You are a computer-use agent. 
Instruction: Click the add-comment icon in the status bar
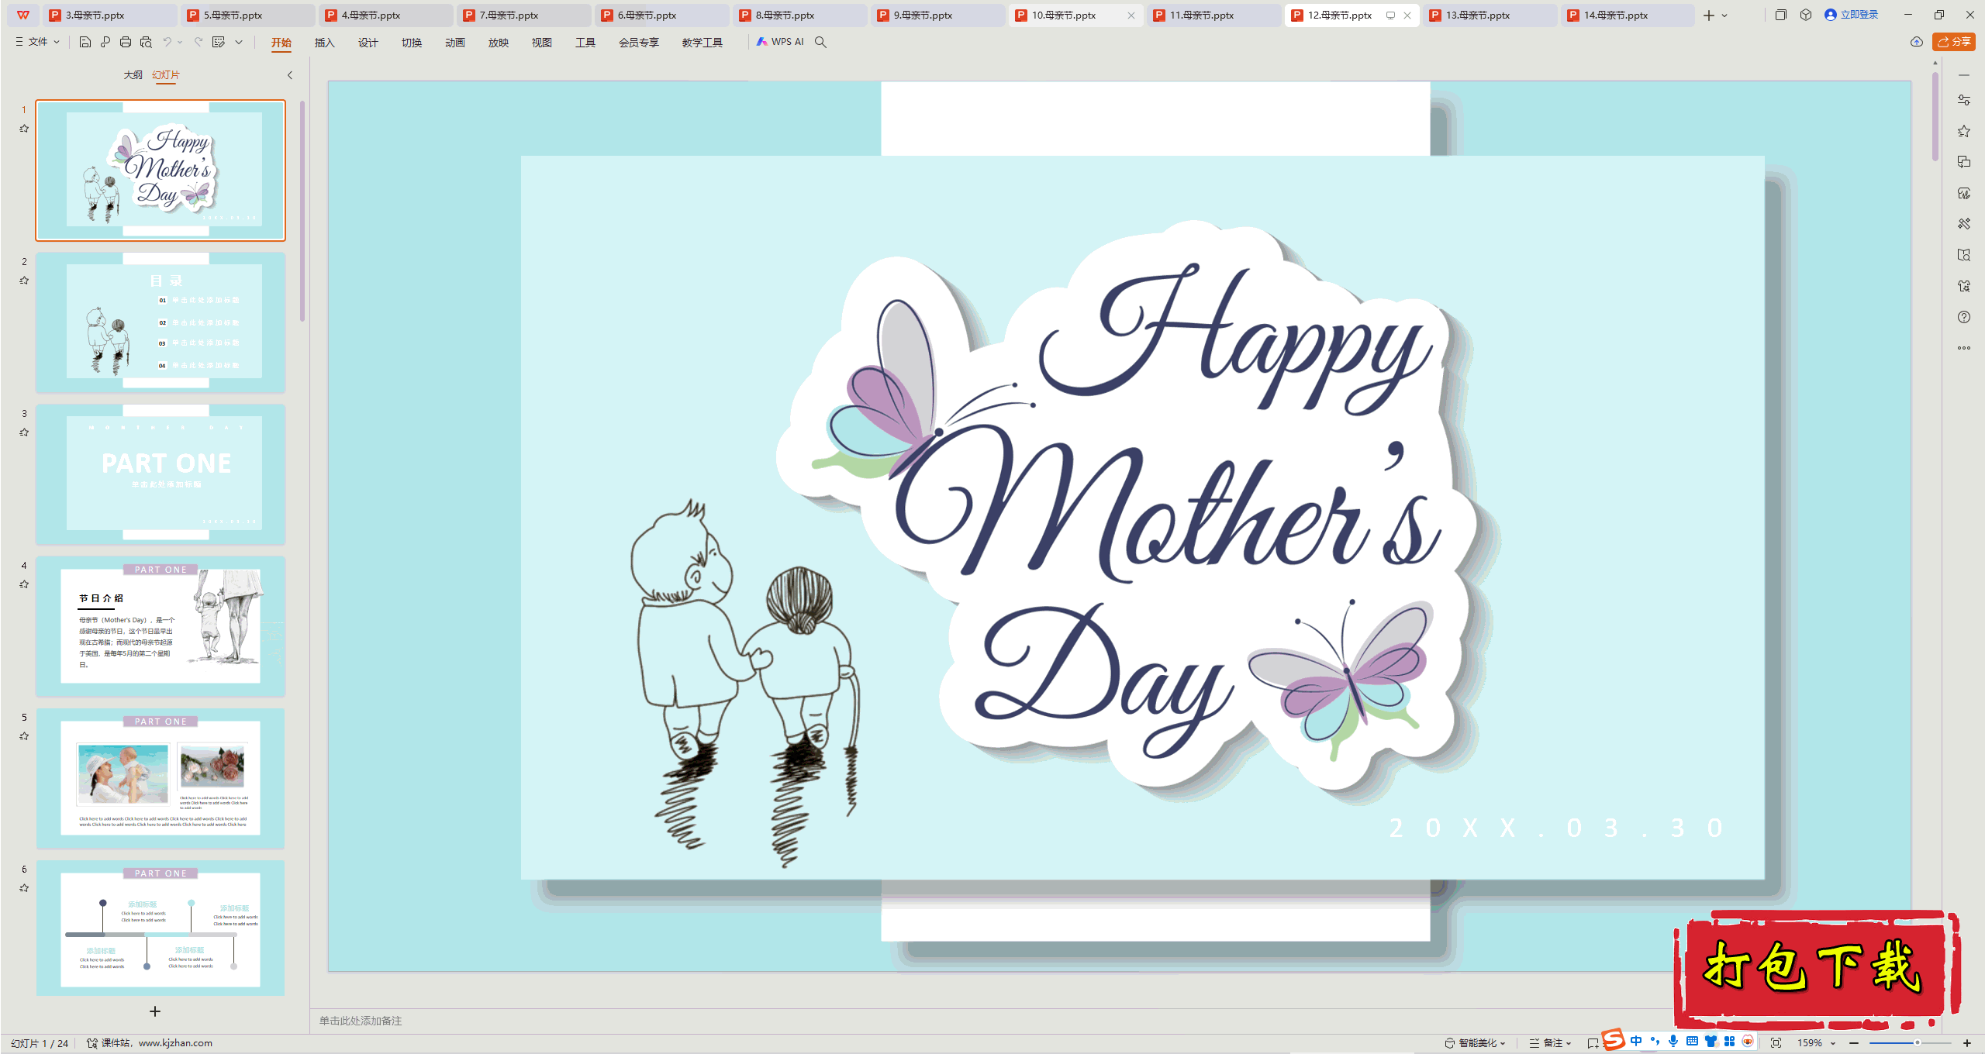1593,1043
